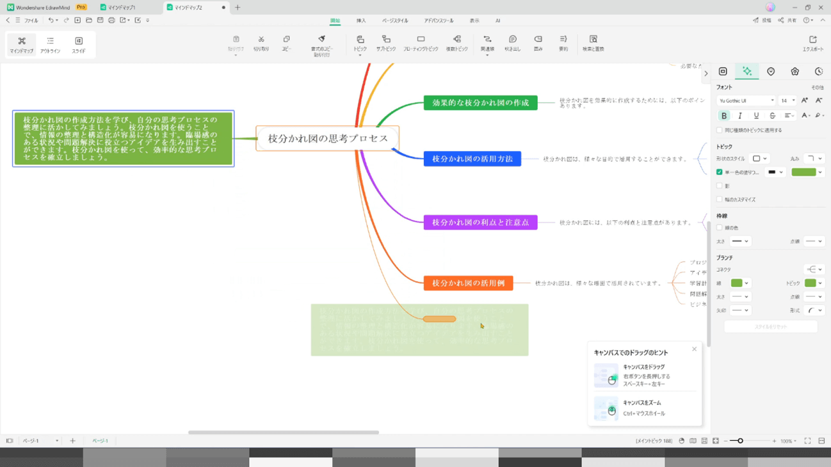Click the zoom slider in status bar
831x467 pixels.
point(750,441)
